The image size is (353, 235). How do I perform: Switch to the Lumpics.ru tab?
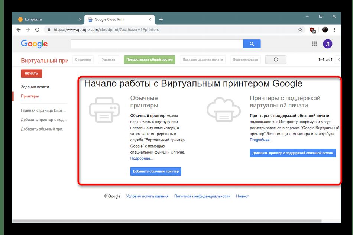(45, 19)
